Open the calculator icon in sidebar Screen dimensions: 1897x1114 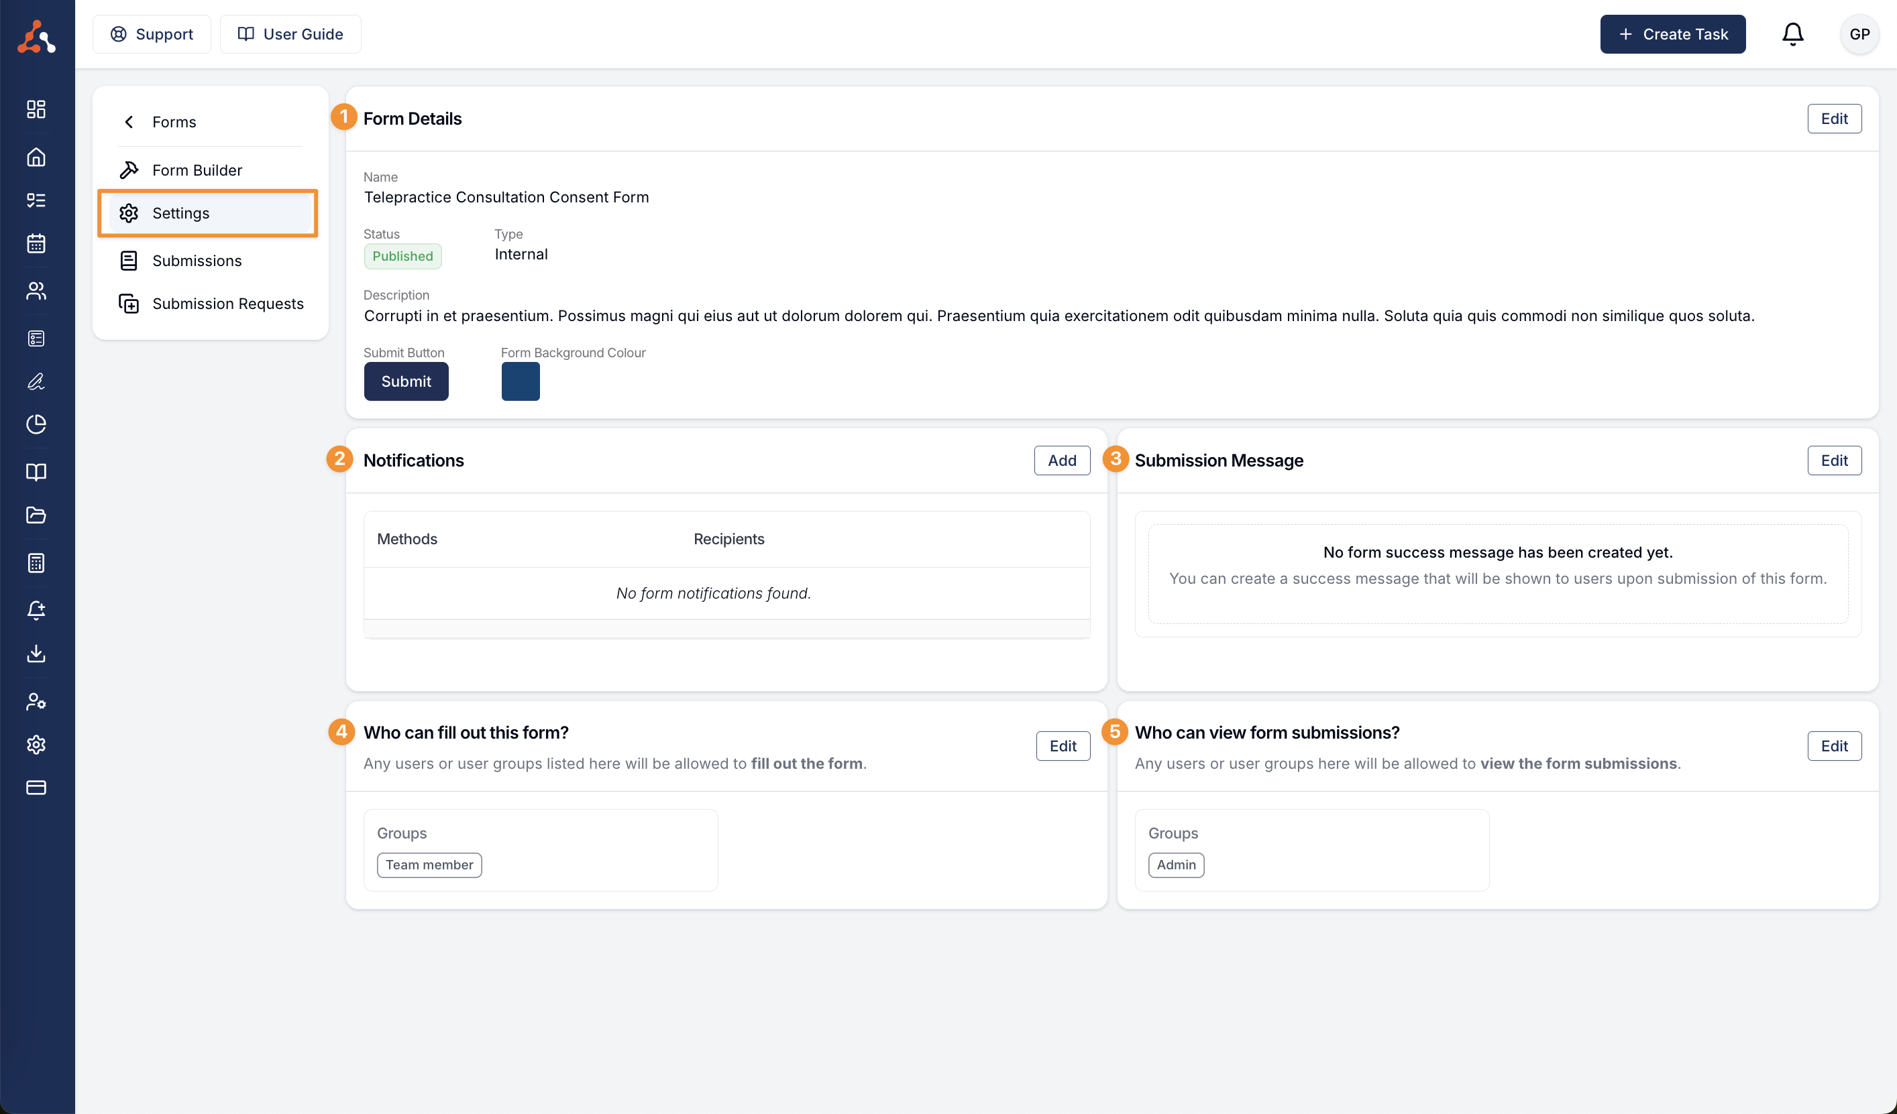pos(36,562)
